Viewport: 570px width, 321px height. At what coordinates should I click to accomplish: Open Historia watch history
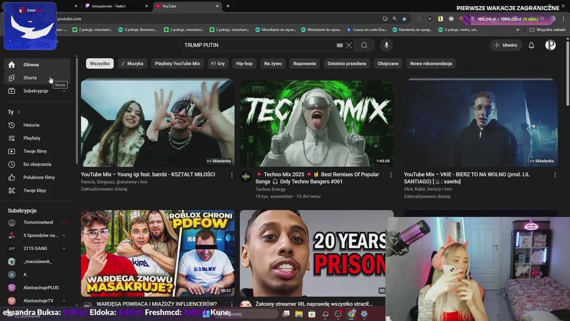tap(37, 125)
